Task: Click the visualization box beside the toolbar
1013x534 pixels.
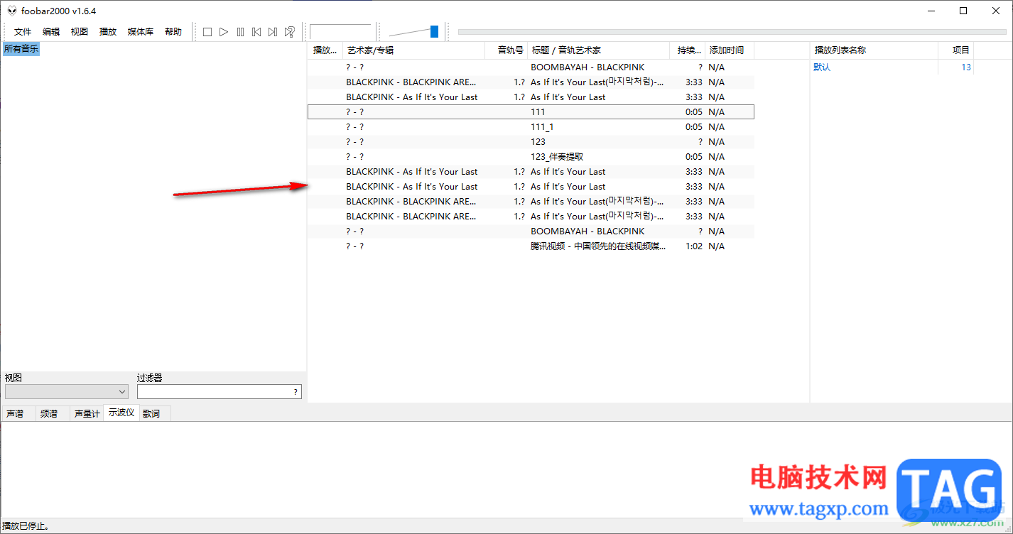Action: pos(341,32)
